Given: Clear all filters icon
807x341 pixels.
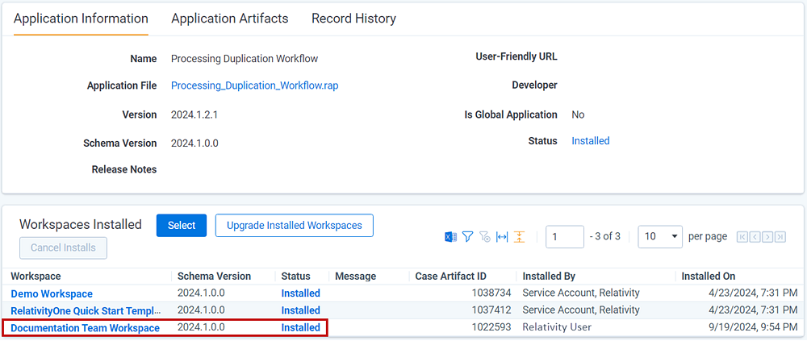Looking at the screenshot, I should pyautogui.click(x=484, y=236).
